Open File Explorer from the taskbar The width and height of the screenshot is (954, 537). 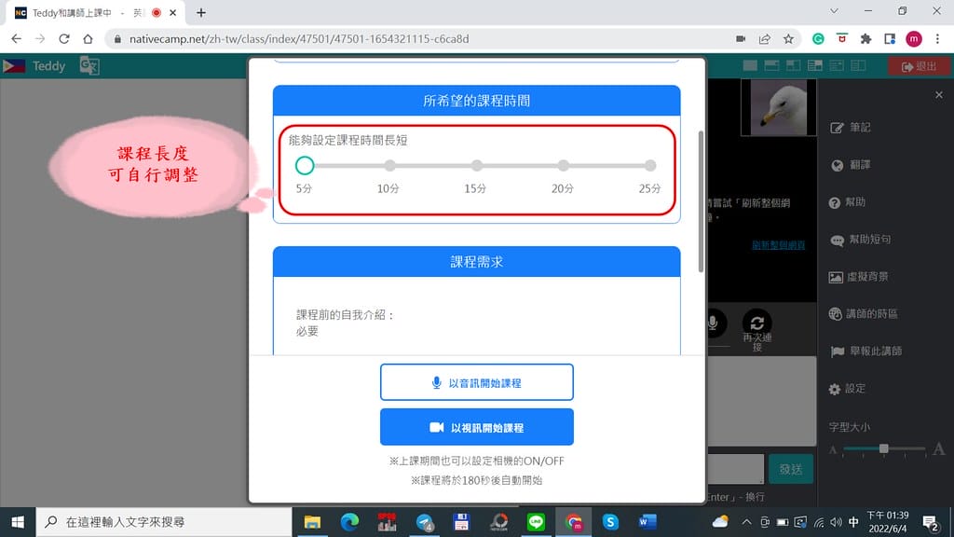[312, 522]
